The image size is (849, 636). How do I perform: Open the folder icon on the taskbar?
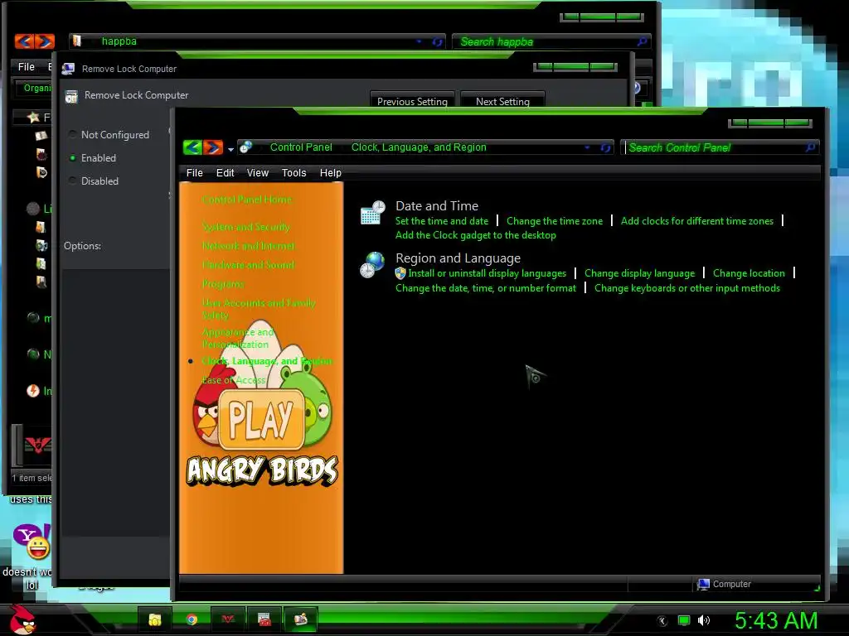point(155,619)
